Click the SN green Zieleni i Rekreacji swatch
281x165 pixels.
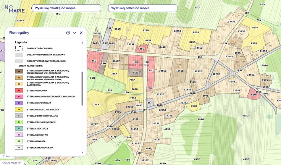click(x=19, y=122)
